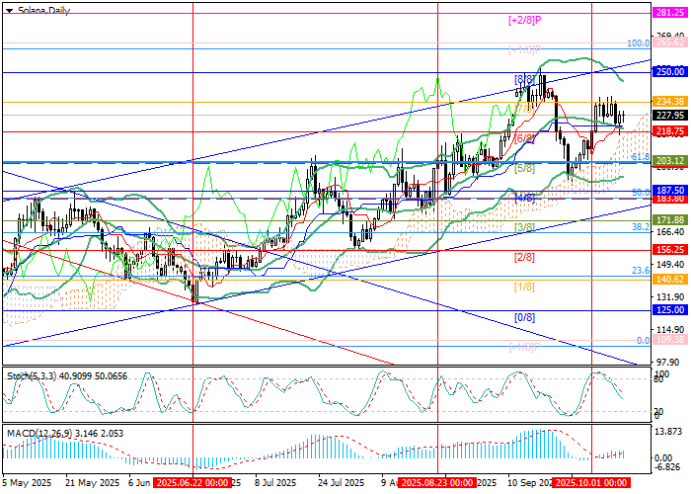Image resolution: width=691 pixels, height=494 pixels.
Task: Click the [8/8] Murrey level label
Action: (x=524, y=79)
